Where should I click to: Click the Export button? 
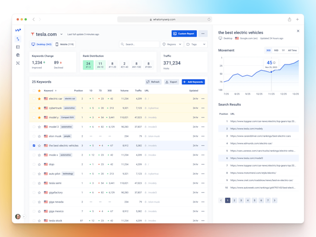(x=172, y=82)
